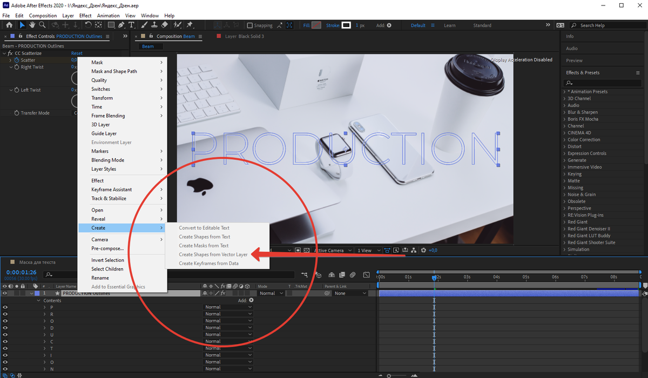Click the timeline zoom slider handle
This screenshot has width=648, height=378.
(389, 375)
